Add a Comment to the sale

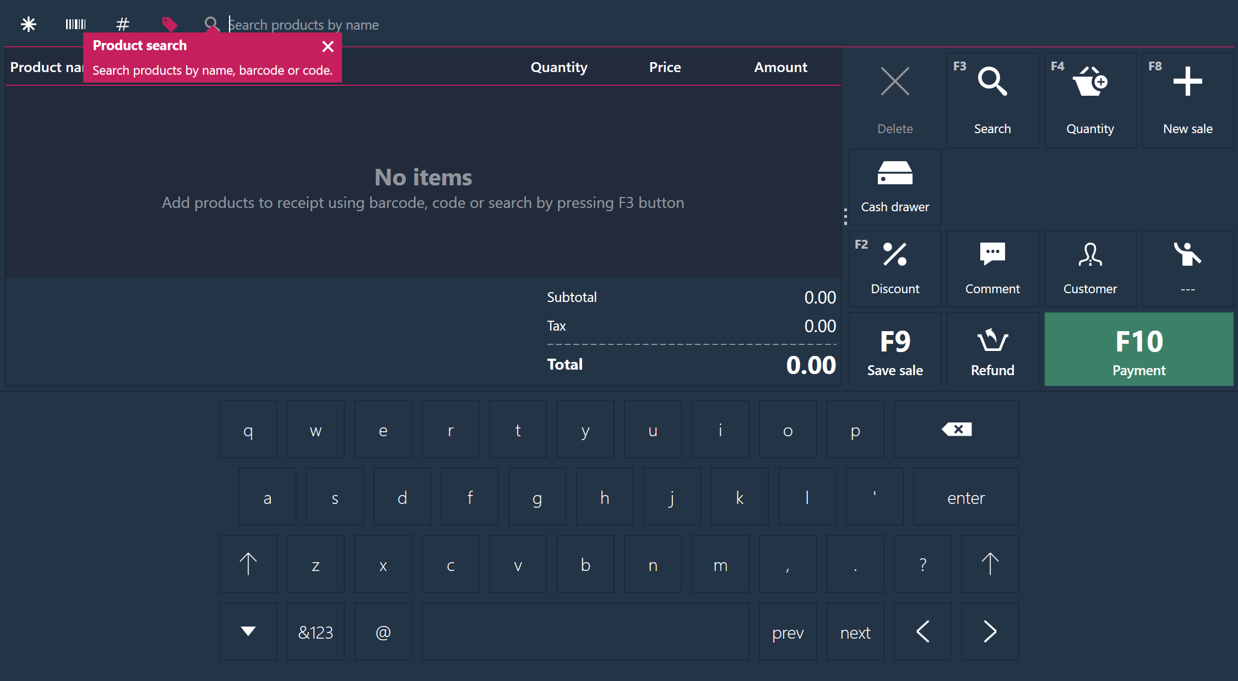pos(992,268)
